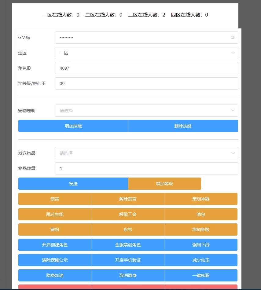Click the 解散工会 button
This screenshot has height=290, width=261.
click(x=128, y=214)
